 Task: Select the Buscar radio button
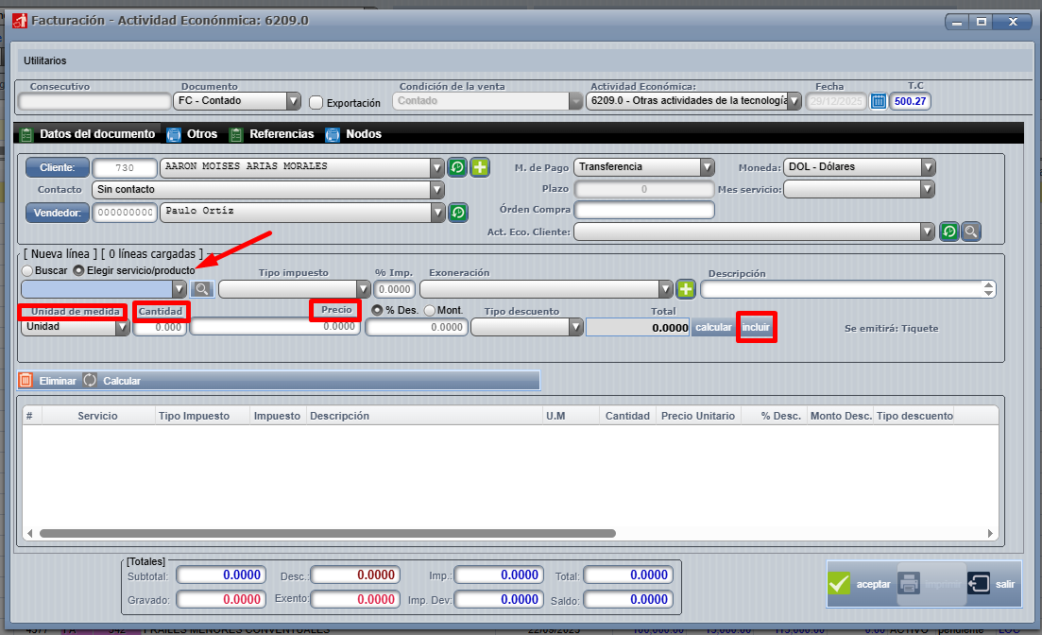(x=27, y=270)
